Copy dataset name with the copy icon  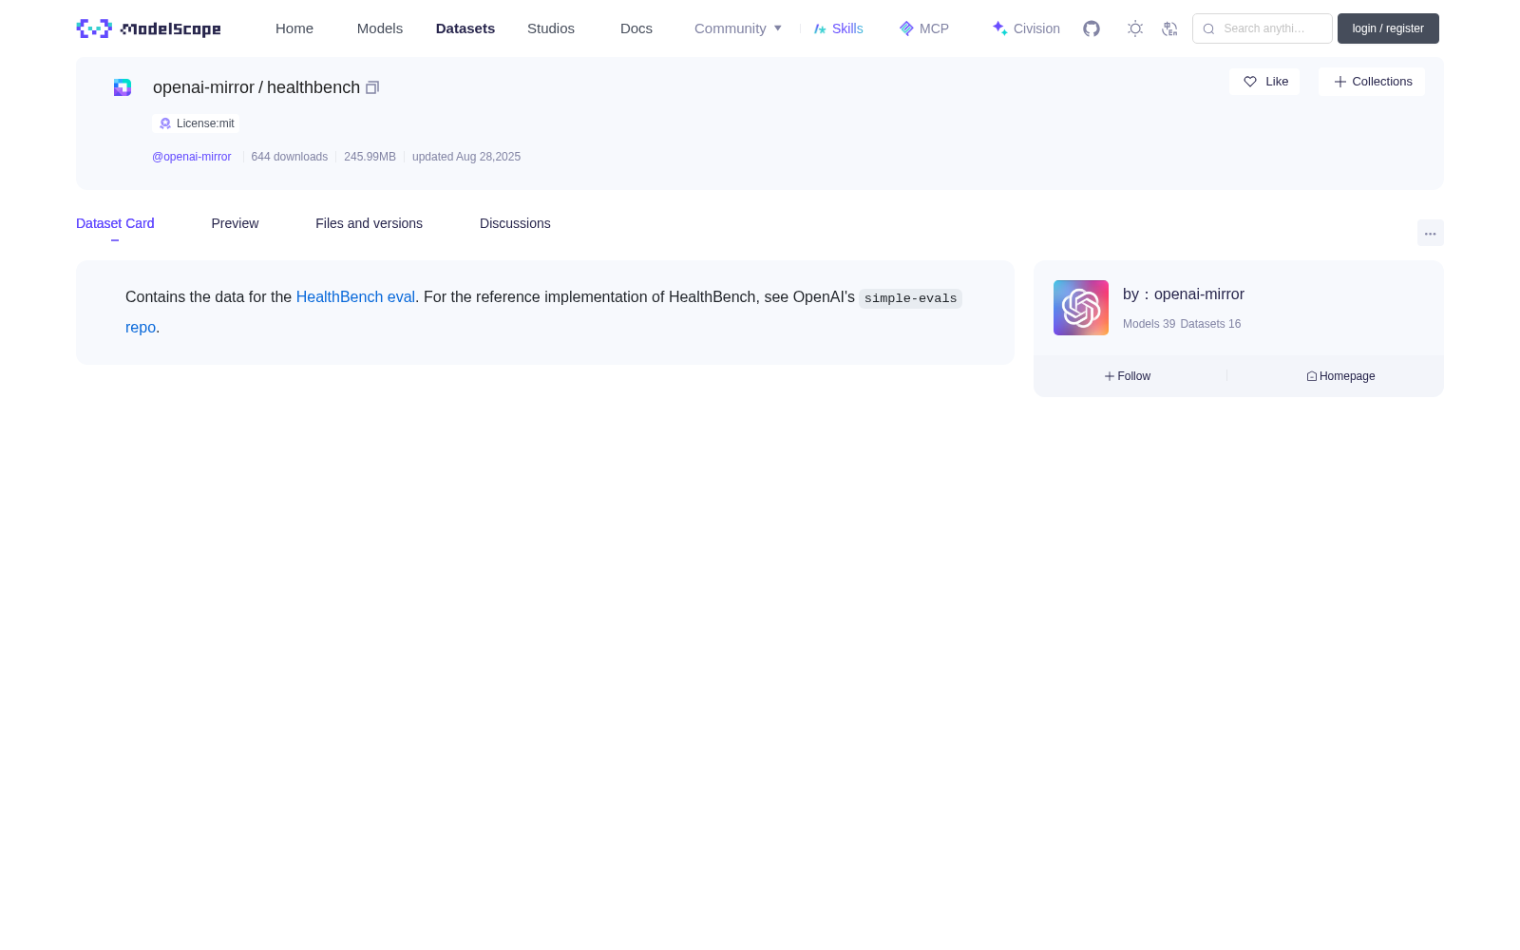372,87
